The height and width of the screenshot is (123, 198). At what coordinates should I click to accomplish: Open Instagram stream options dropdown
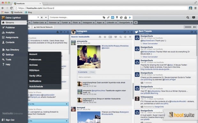tap(128, 32)
